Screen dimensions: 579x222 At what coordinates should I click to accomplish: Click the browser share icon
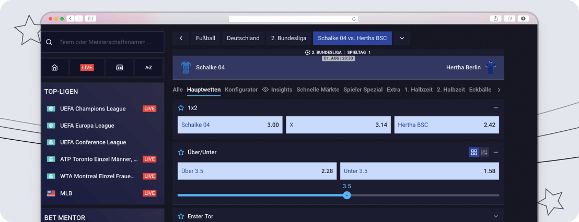tap(495, 18)
